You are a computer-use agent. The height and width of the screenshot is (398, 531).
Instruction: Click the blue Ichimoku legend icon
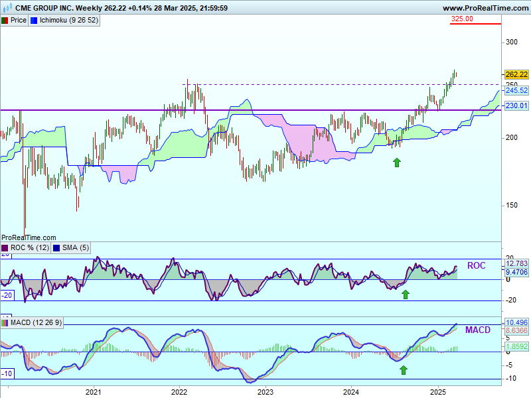34,20
